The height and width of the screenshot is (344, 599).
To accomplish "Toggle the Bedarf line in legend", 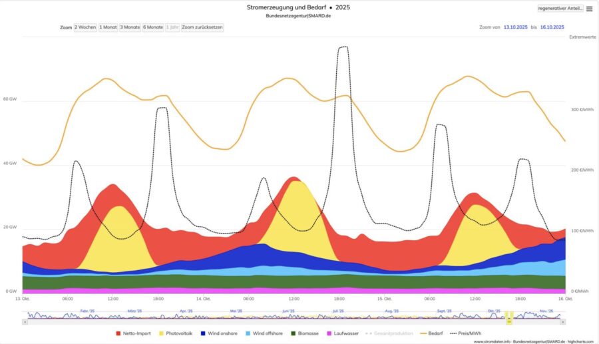I will [x=431, y=333].
